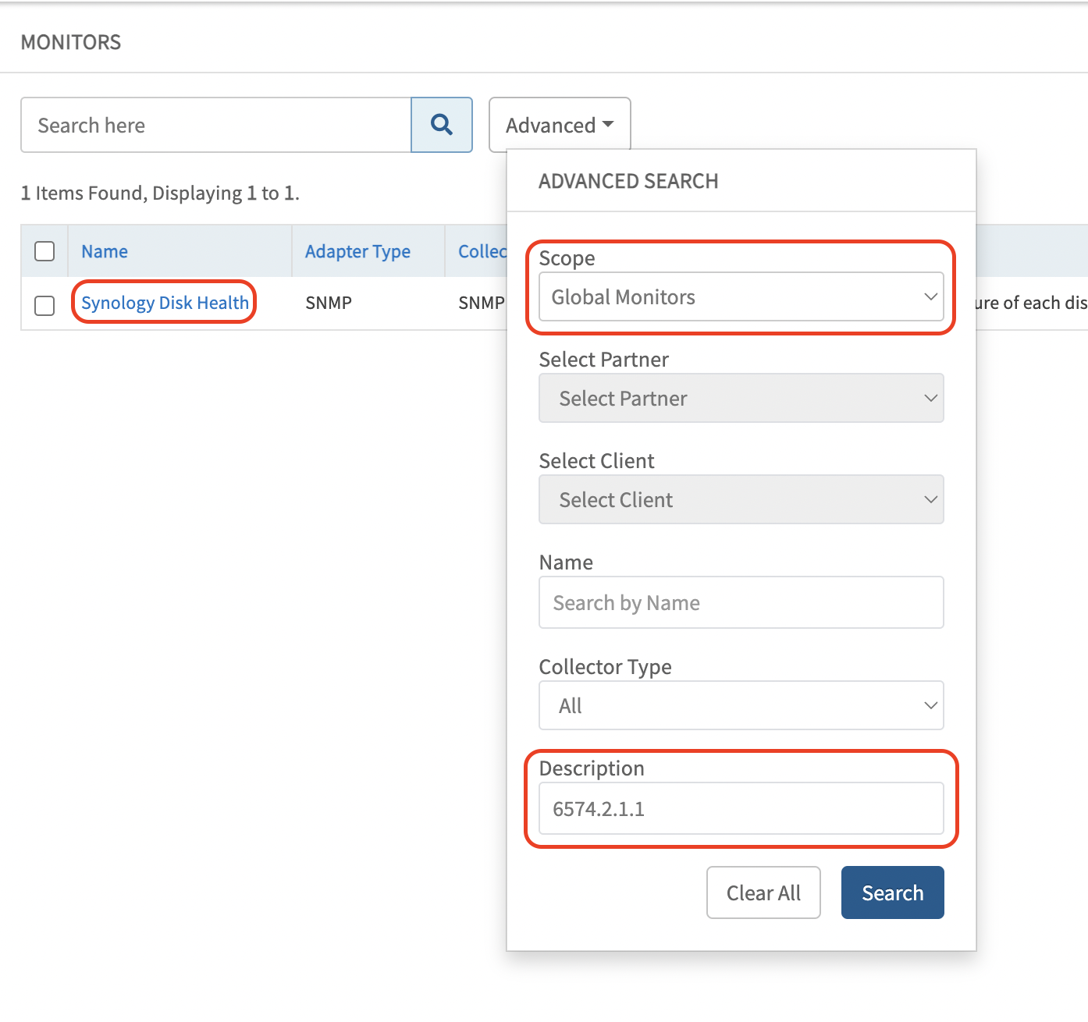The width and height of the screenshot is (1088, 1022).
Task: Tick the select-all checkbox in table header
Action: tap(44, 251)
